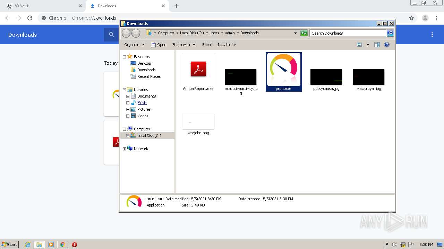Click Chrome's reload page button
The width and height of the screenshot is (444, 249).
click(30, 18)
